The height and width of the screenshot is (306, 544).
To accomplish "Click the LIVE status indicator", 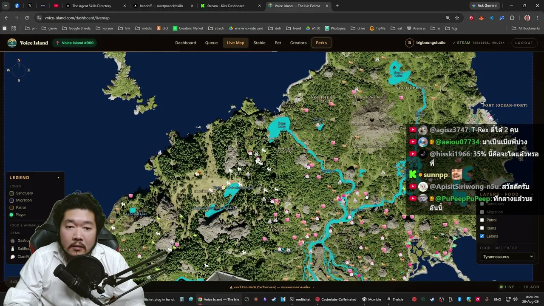I will click(507, 287).
